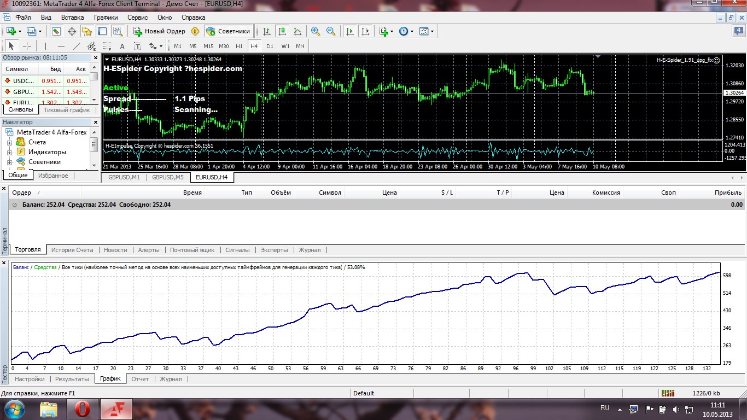
Task: Toggle chart auto scroll
Action: click(x=350, y=31)
